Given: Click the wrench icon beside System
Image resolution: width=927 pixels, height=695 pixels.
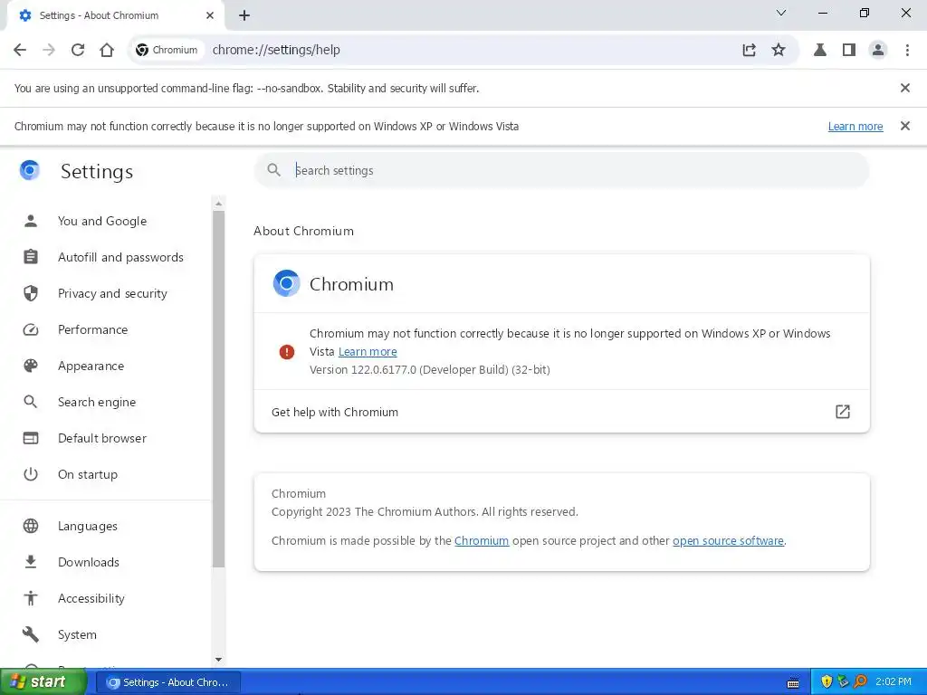Looking at the screenshot, I should 31,634.
